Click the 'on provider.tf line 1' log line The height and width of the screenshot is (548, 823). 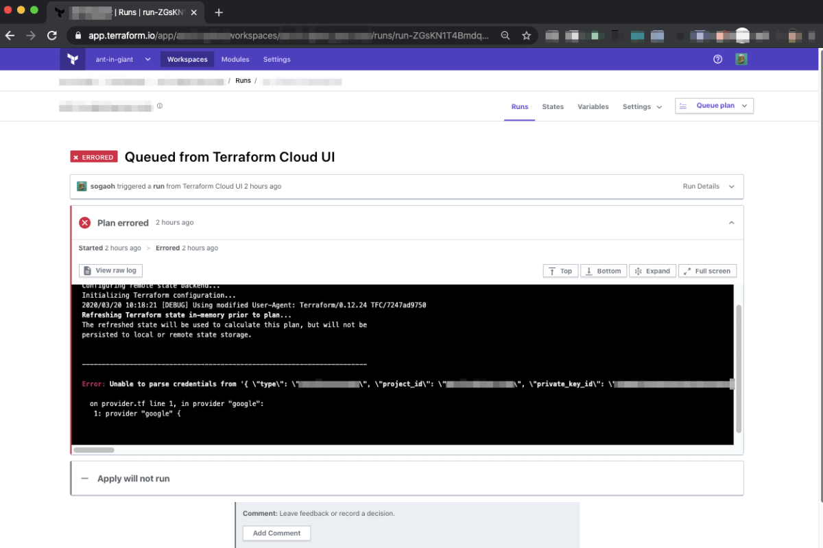click(176, 404)
